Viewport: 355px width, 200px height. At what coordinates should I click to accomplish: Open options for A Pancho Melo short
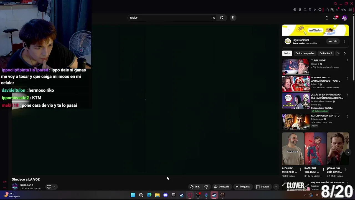(x=301, y=169)
